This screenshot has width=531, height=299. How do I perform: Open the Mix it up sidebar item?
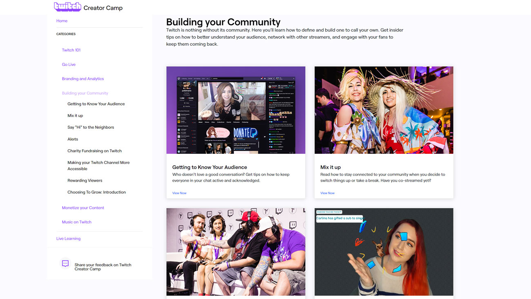(x=75, y=115)
